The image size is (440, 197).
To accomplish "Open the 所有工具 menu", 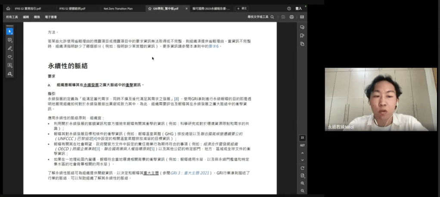I will [12, 17].
